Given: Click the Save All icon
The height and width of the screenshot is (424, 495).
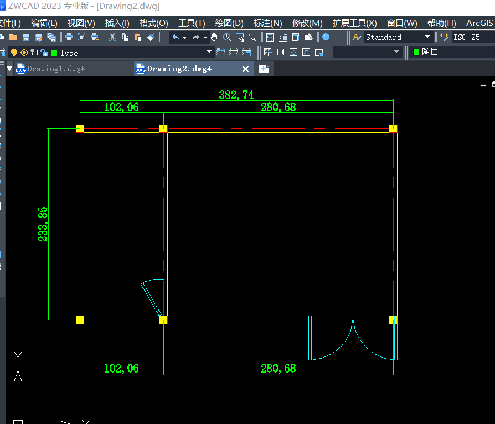Looking at the screenshot, I should tap(51, 37).
